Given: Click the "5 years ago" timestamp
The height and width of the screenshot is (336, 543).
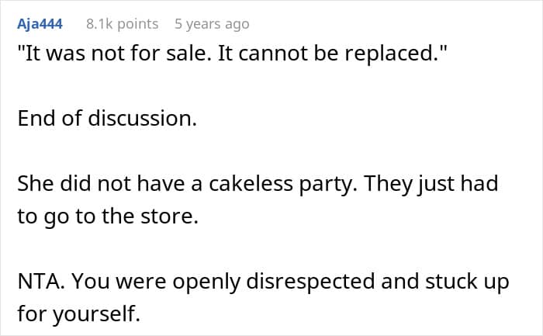Looking at the screenshot, I should pos(212,24).
